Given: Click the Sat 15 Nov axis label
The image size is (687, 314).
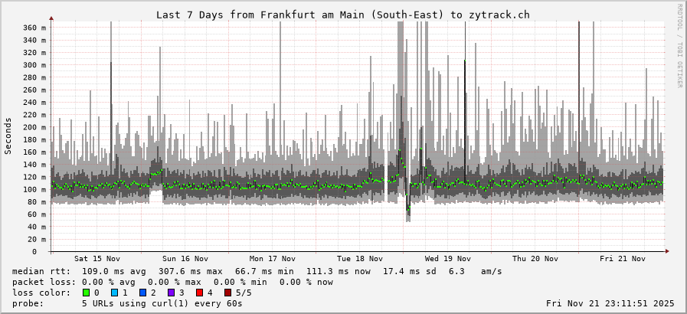Looking at the screenshot, I should pos(97,259).
